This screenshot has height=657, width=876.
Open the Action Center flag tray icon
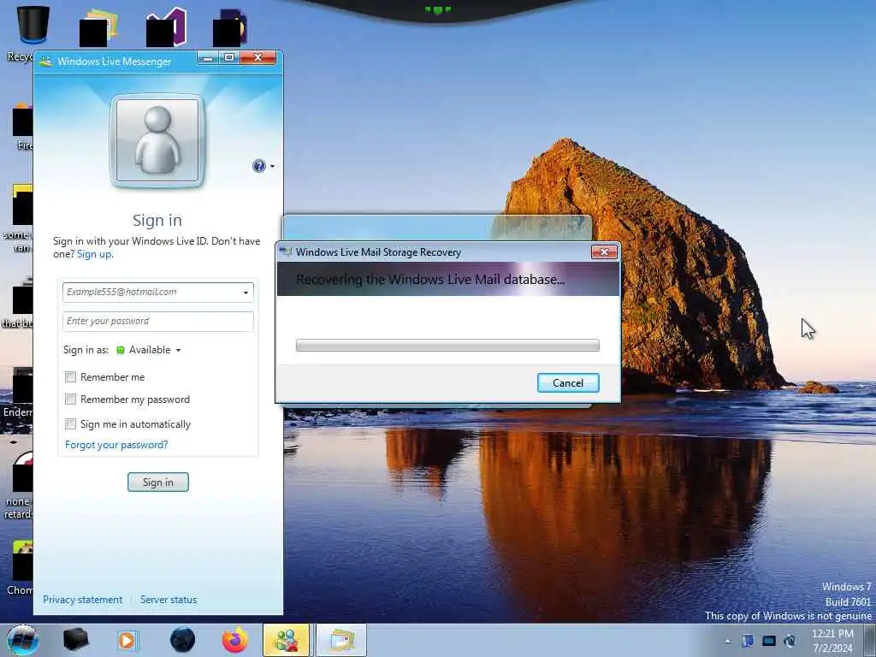click(748, 641)
